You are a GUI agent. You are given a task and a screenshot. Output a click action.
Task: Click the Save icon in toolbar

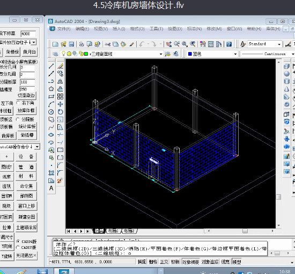(71, 44)
